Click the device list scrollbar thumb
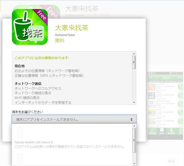184x166 pixels. (134, 140)
